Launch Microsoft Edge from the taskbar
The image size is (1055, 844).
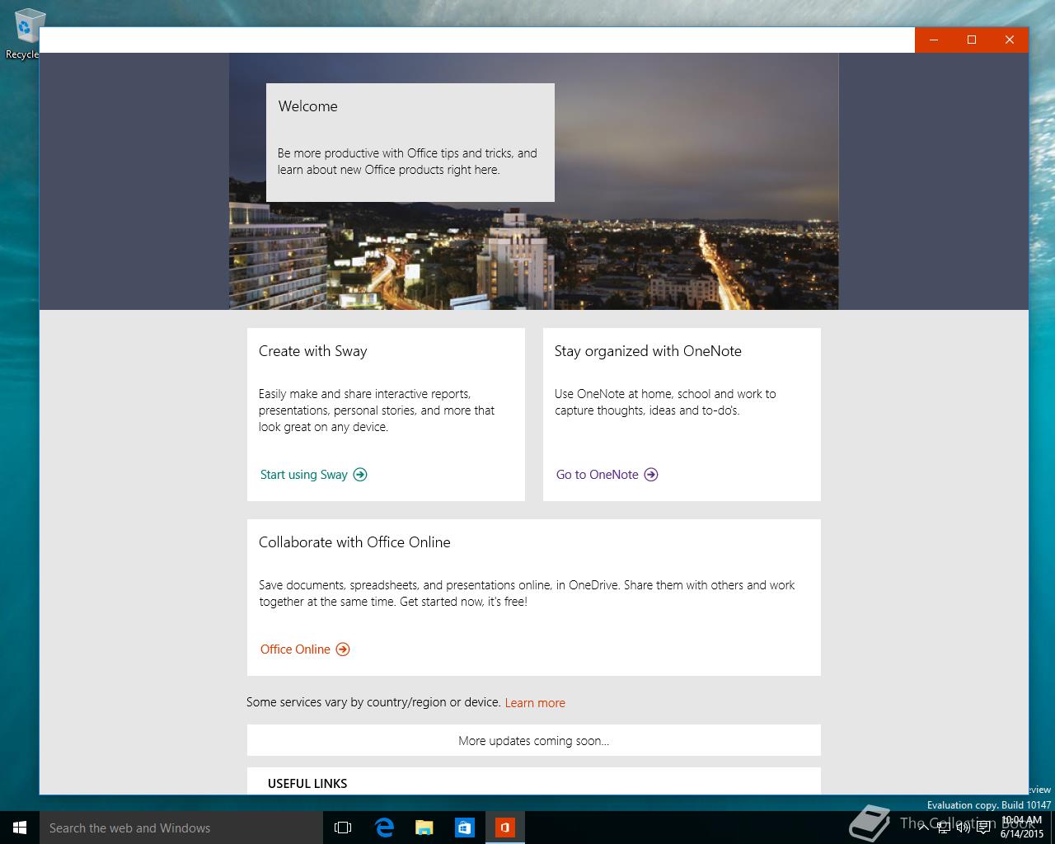(x=384, y=828)
